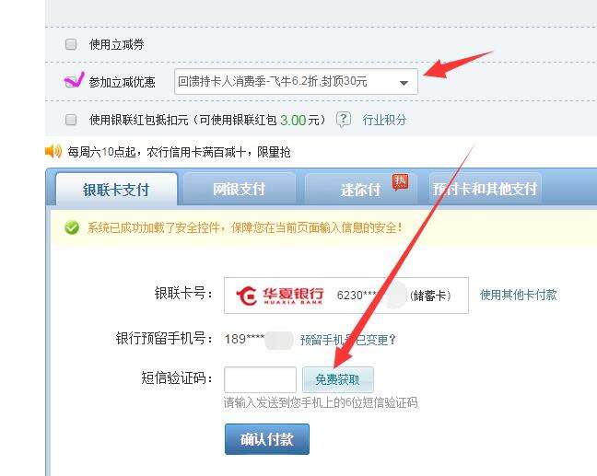This screenshot has width=597, height=476.
Task: Enable 使用银联红包抵扣 checkbox
Action: pyautogui.click(x=71, y=120)
